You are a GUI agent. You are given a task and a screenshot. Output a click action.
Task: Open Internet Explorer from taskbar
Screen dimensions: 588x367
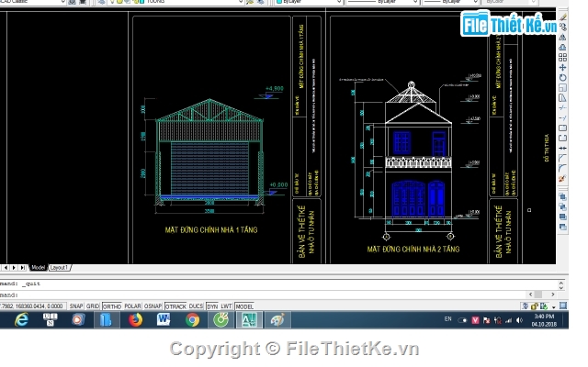pyautogui.click(x=21, y=320)
